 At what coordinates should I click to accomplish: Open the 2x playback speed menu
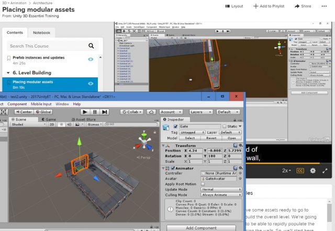286,171
